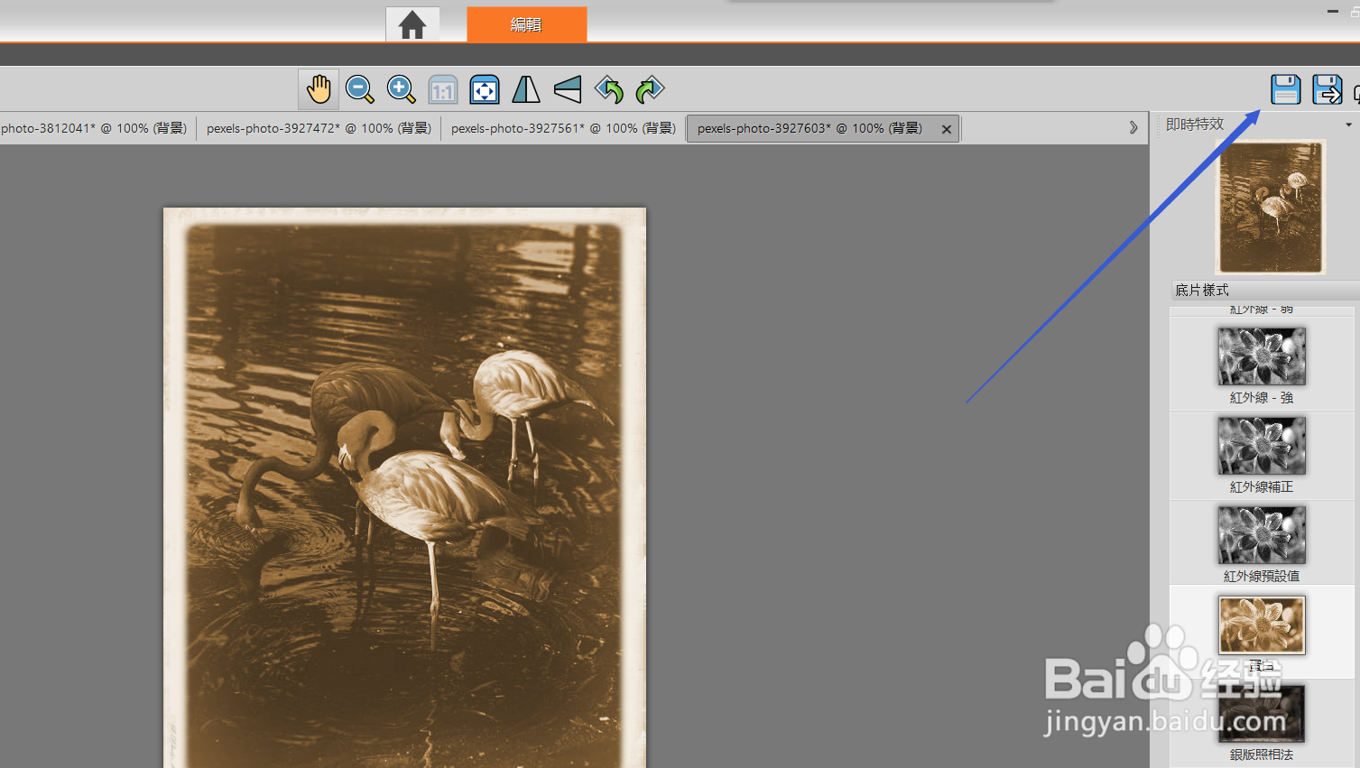
Task: Undo the last action
Action: pyautogui.click(x=609, y=89)
